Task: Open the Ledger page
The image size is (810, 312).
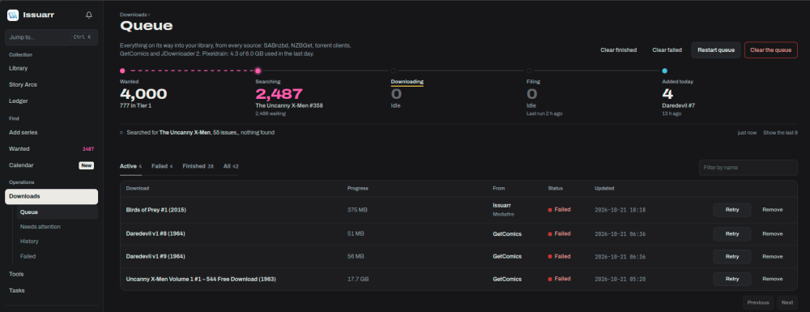Action: [x=18, y=101]
